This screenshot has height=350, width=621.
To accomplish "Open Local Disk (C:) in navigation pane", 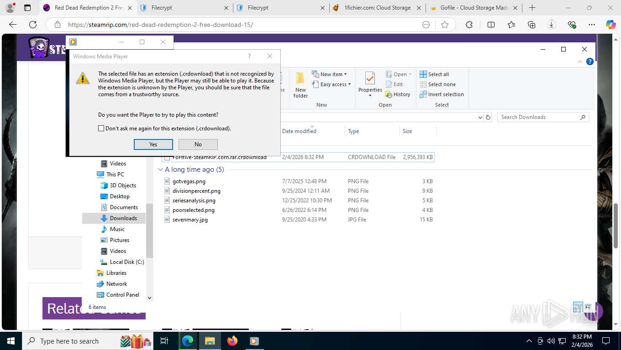I will click(x=121, y=262).
